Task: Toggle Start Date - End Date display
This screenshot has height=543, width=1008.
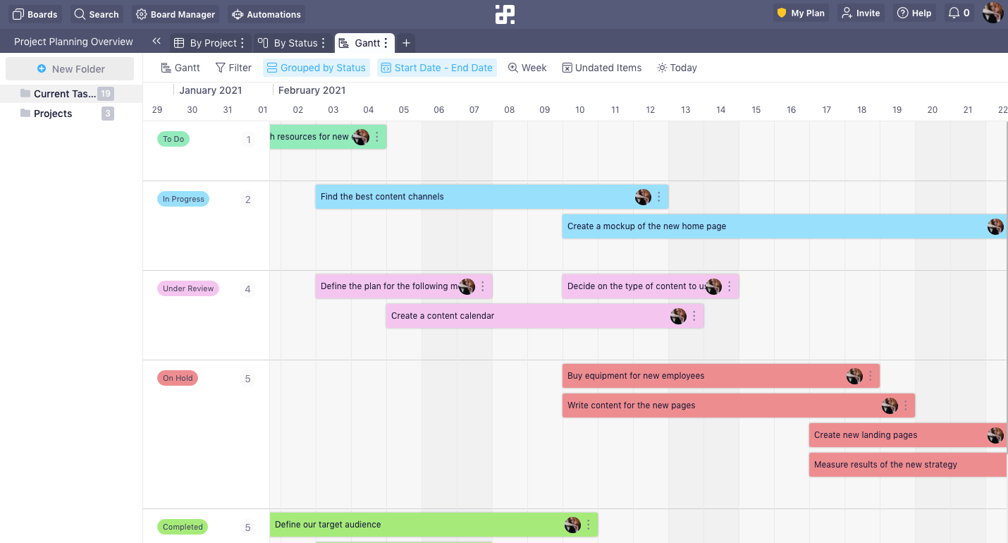Action: click(437, 67)
